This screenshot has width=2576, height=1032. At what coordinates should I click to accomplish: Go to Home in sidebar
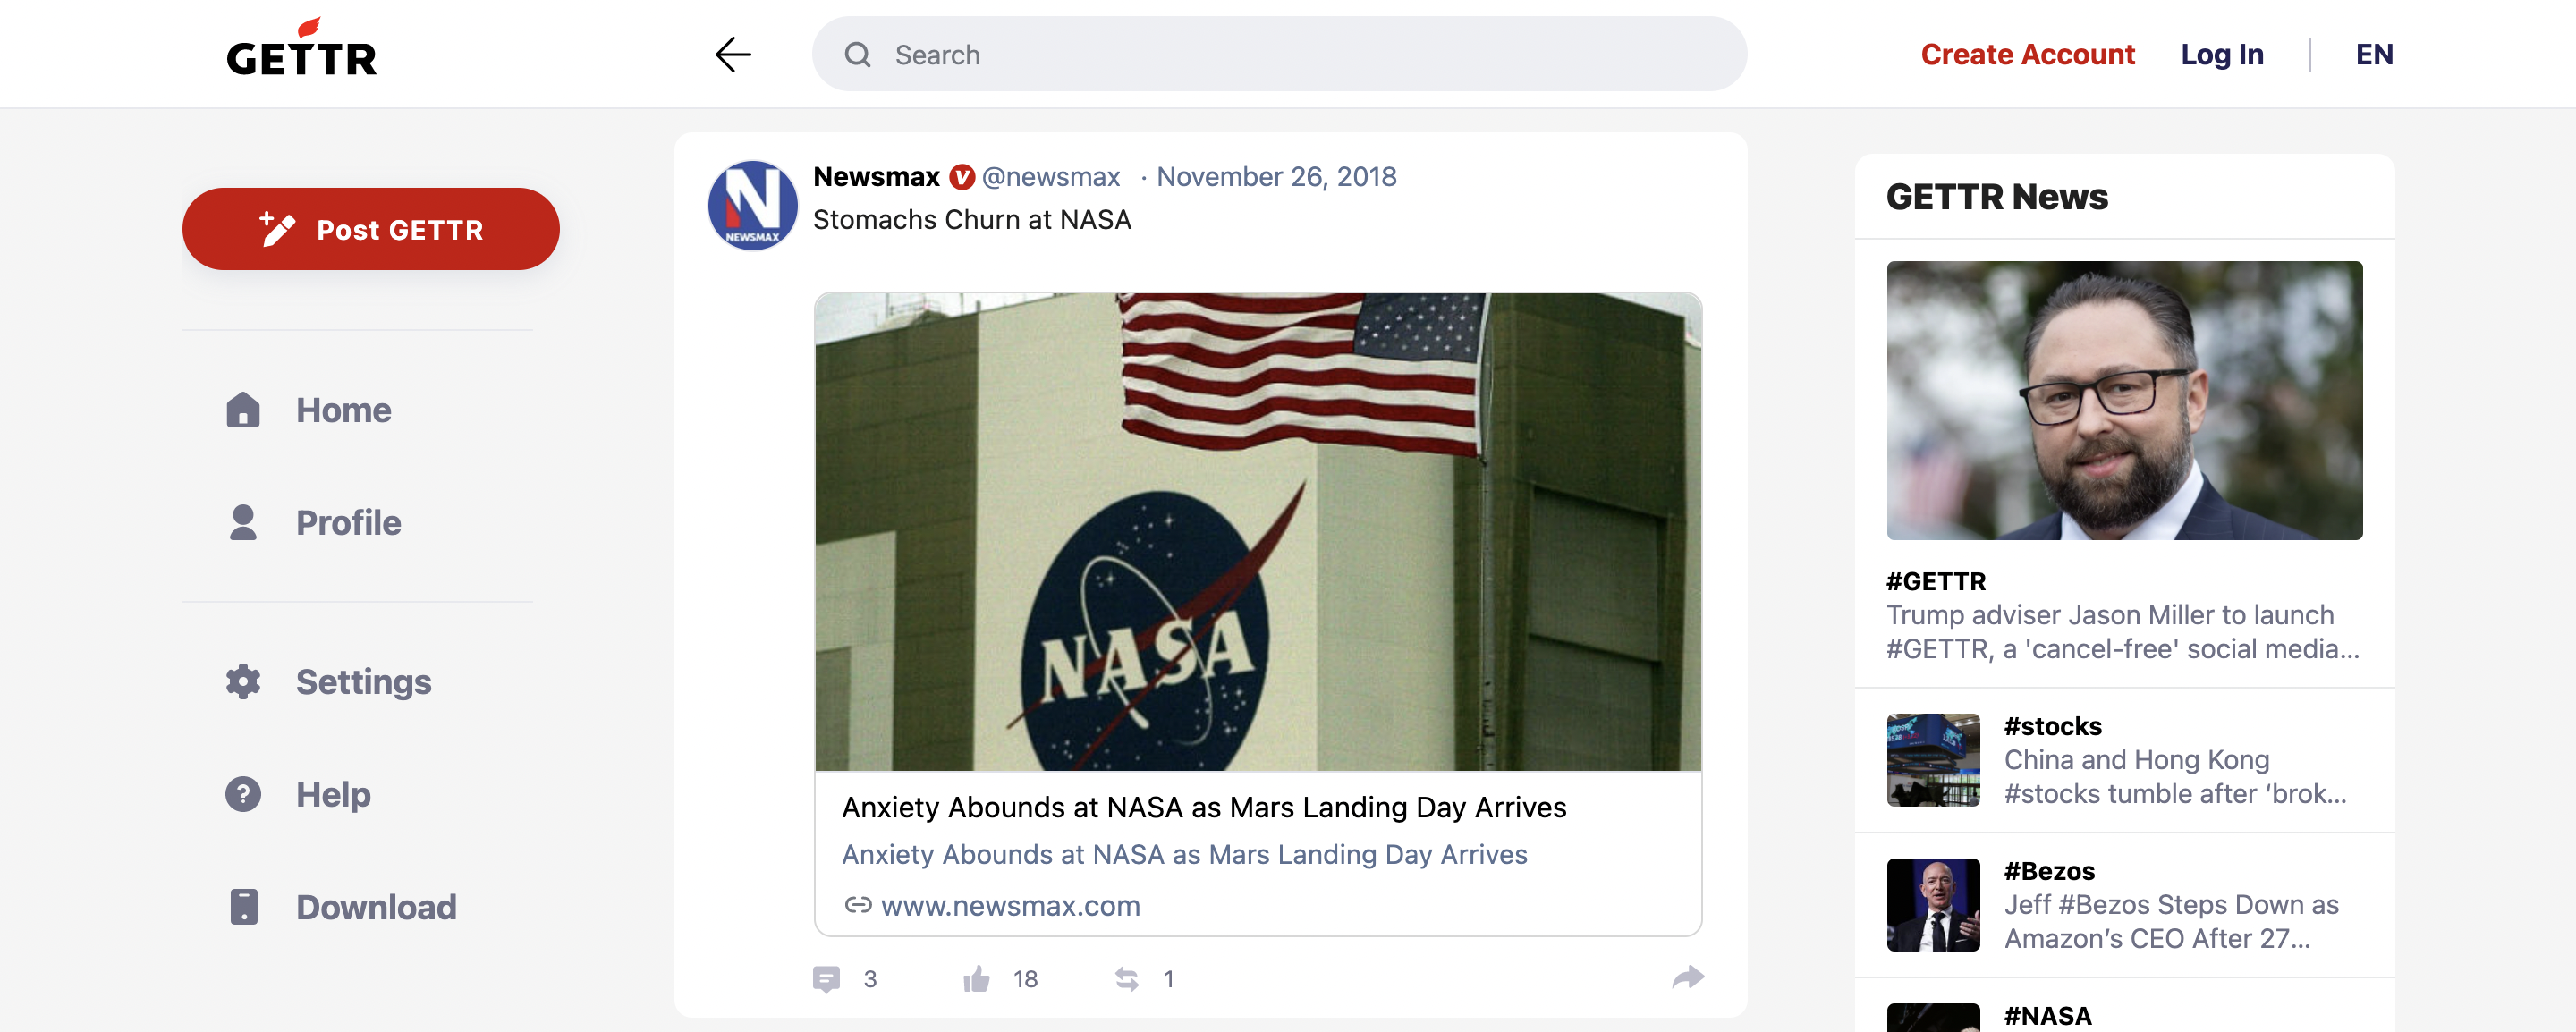coord(308,410)
